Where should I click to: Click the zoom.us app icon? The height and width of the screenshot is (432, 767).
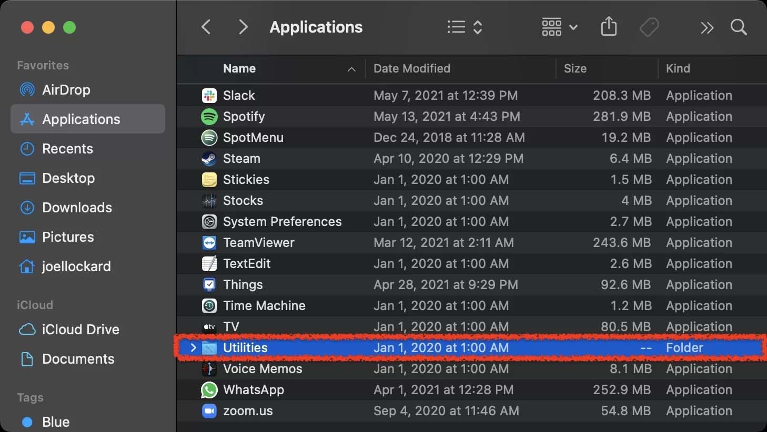pos(209,411)
